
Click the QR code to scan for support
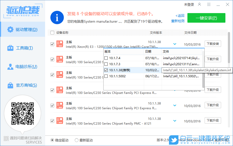click(x=23, y=114)
